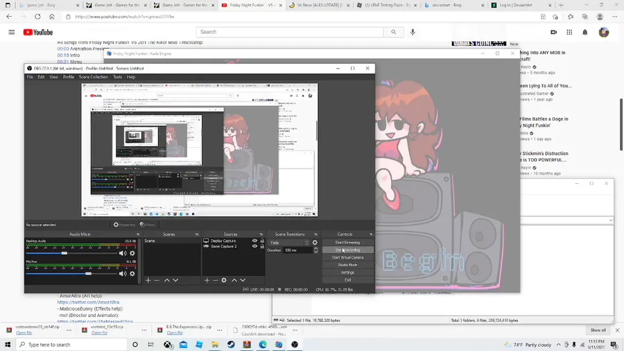This screenshot has width=624, height=351.
Task: Pop out the Controls dock
Action: pyautogui.click(x=370, y=234)
